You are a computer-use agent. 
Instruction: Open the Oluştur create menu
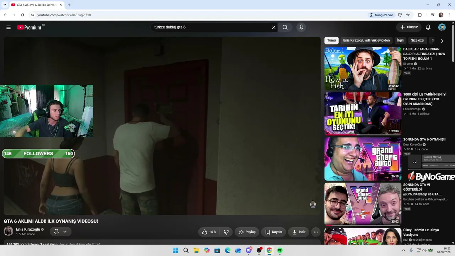409,27
